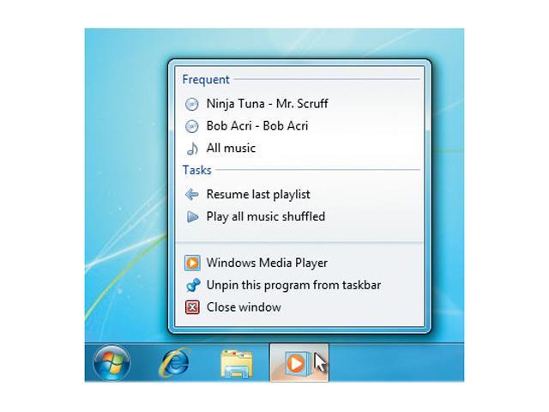Launch Windows Media Player from the jump list

click(267, 264)
